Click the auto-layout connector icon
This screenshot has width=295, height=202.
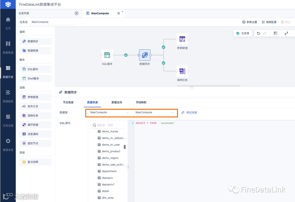pos(286,33)
